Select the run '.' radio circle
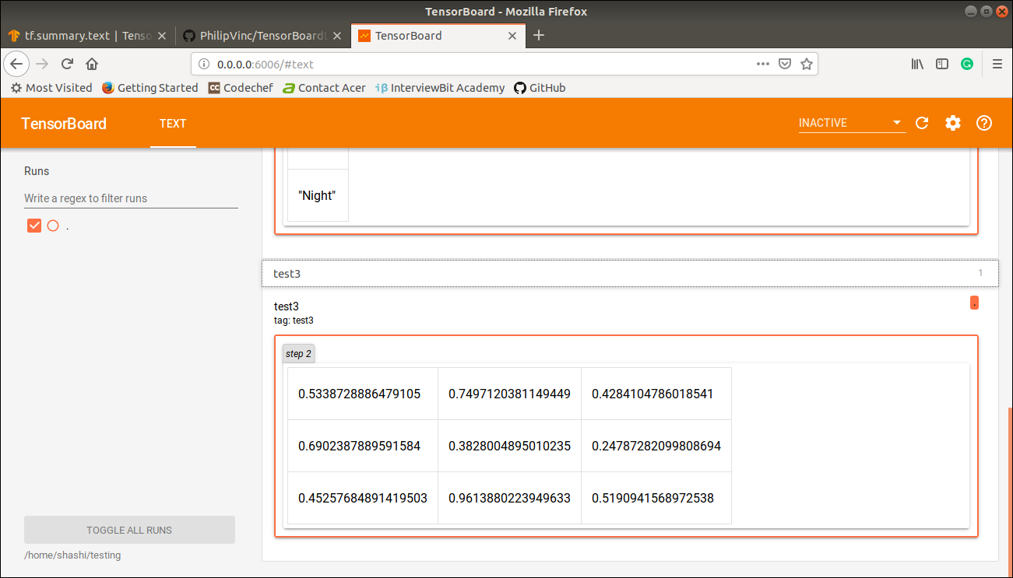The image size is (1013, 578). tap(53, 226)
